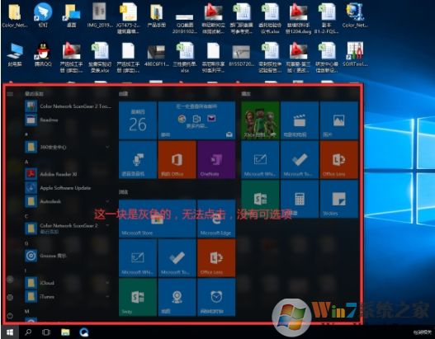Launch the voice recorder microphone tile

138,159
